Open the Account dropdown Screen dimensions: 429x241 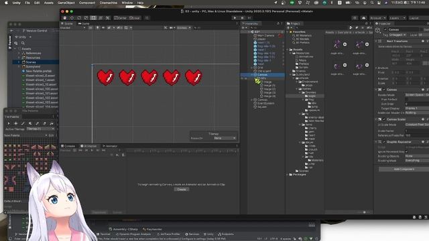pos(378,18)
